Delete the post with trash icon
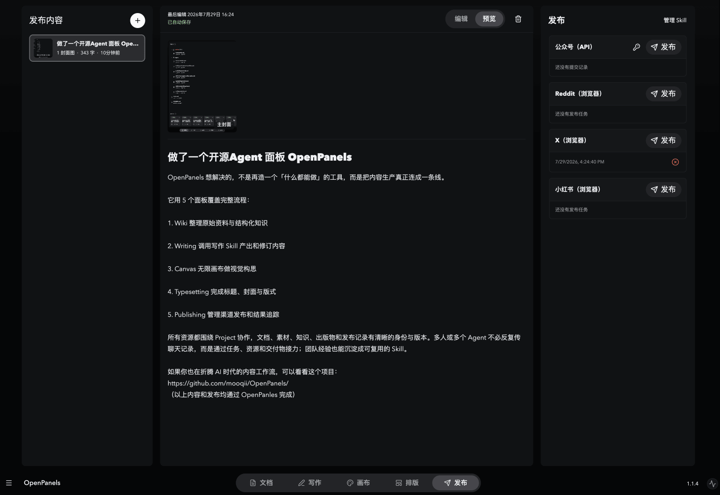Image resolution: width=720 pixels, height=495 pixels. point(518,19)
